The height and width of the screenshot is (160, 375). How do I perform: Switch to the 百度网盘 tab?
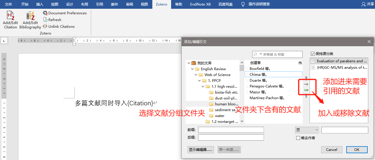tap(226, 4)
